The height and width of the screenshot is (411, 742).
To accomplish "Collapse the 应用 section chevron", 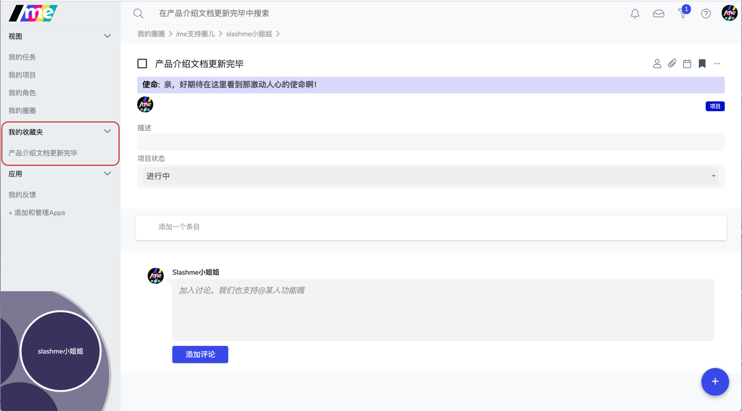I will 107,174.
